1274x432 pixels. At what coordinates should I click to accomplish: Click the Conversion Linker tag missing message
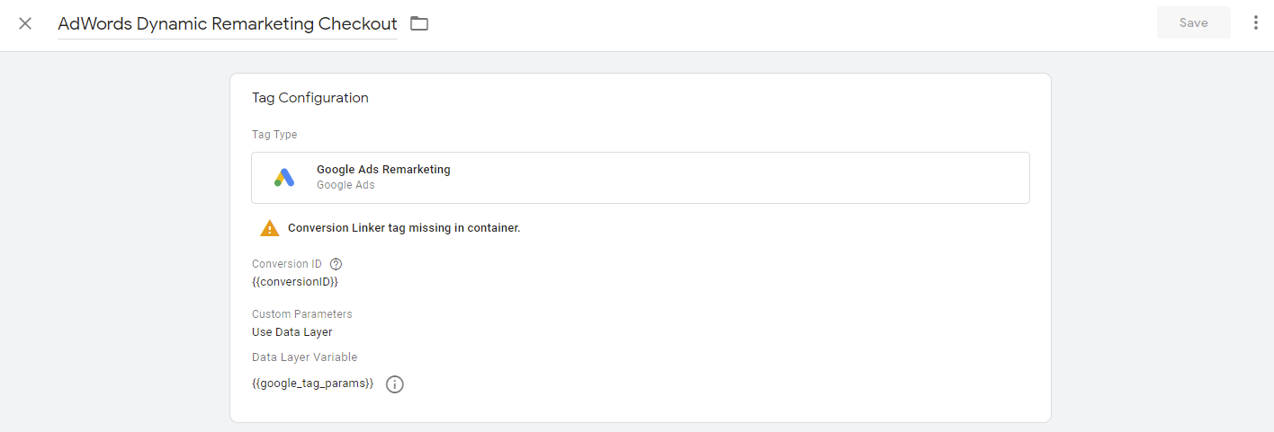404,228
